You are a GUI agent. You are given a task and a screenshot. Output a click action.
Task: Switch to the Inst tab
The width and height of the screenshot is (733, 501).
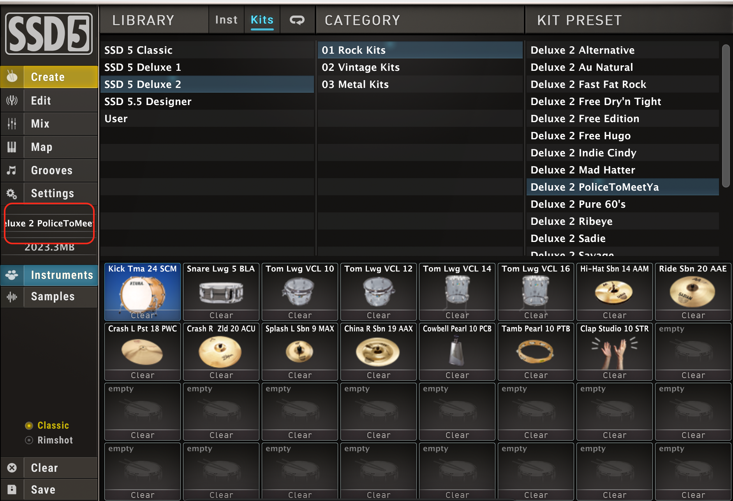[226, 20]
